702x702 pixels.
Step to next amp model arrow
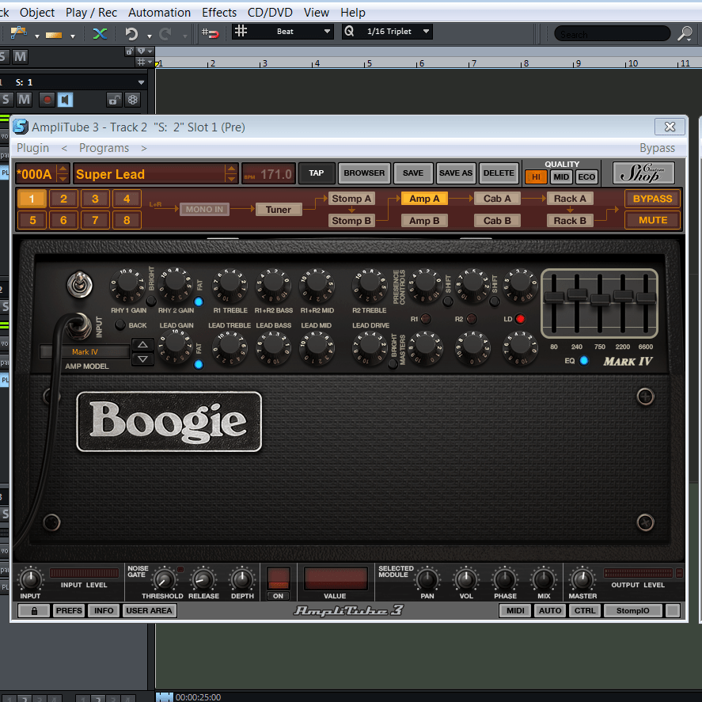click(x=142, y=359)
